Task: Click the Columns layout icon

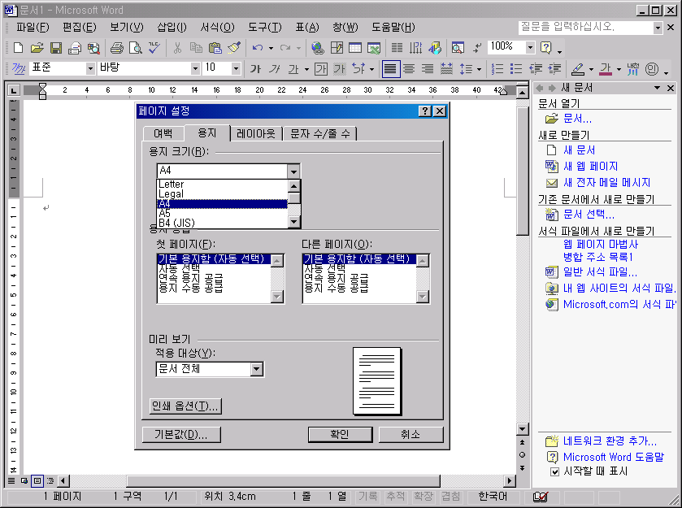Action: (397, 47)
